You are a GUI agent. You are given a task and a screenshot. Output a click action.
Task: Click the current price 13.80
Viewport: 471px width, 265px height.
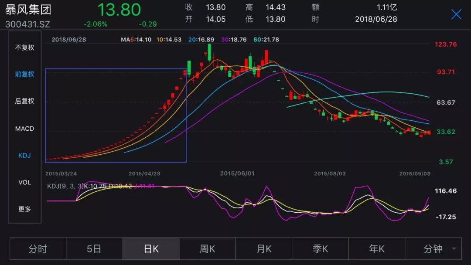(x=119, y=10)
